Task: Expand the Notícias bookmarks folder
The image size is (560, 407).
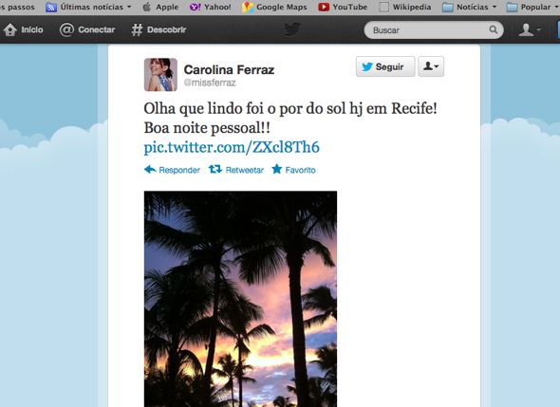Action: click(469, 7)
